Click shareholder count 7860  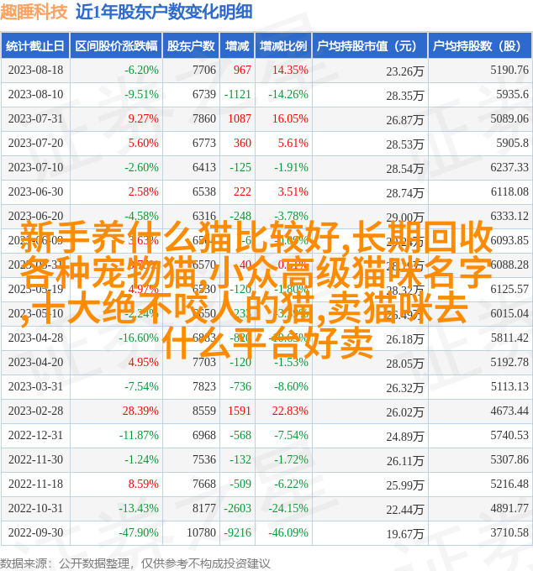point(204,118)
